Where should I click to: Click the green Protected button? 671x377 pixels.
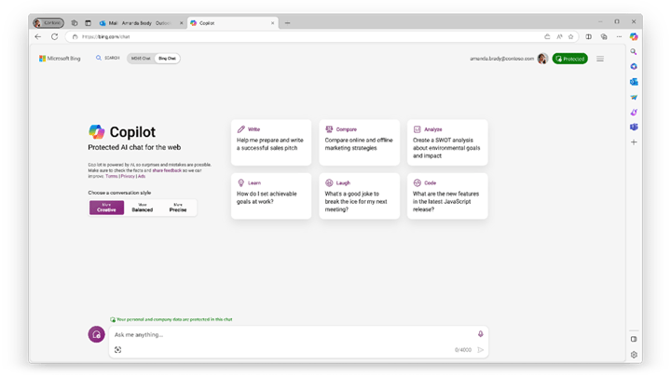click(x=569, y=59)
